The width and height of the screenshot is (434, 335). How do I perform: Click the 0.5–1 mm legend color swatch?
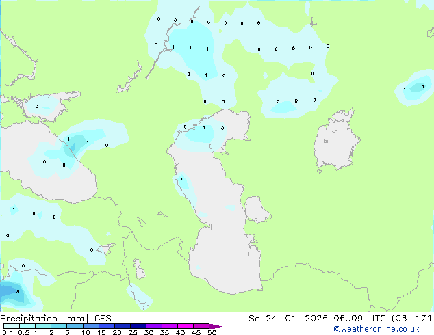click(27, 326)
